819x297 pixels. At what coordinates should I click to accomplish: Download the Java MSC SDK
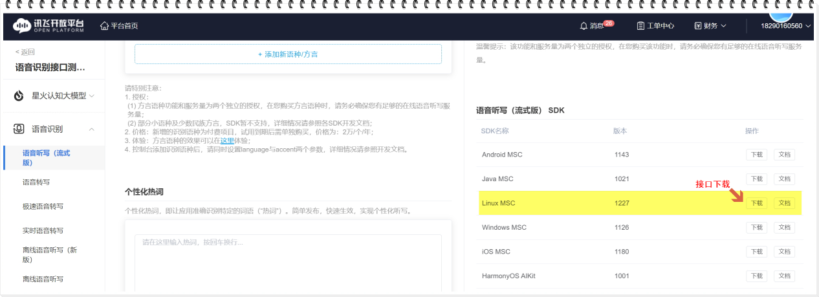pos(756,179)
